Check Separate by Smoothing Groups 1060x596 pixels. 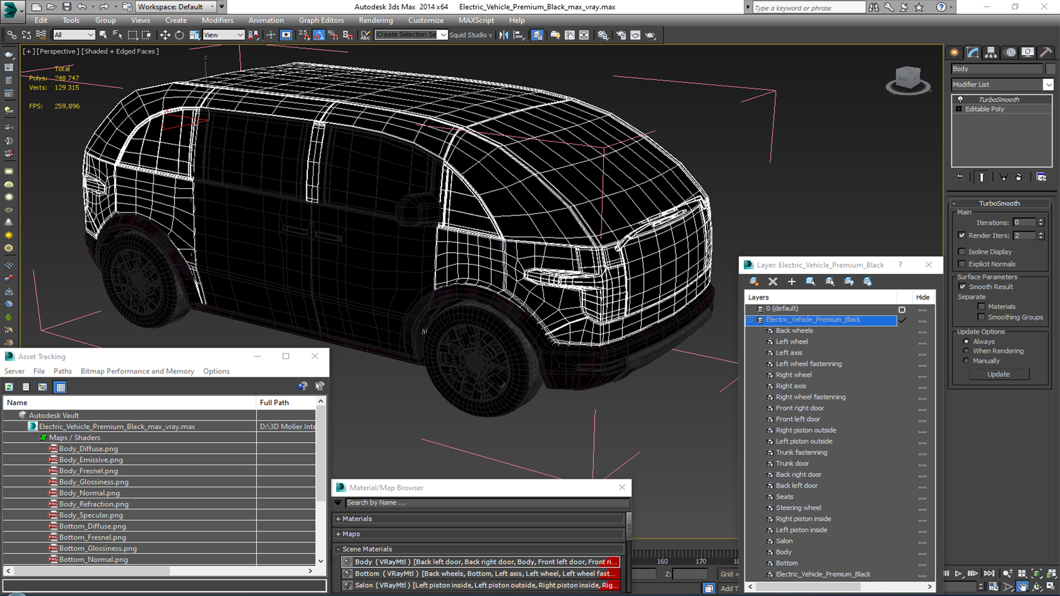[x=981, y=317]
